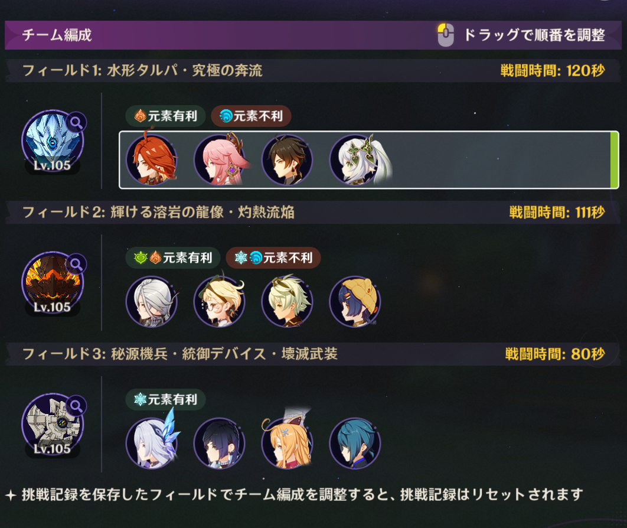Viewport: 627px width, 528px height.
Task: Select the character wearing a yellow beanie
Action: coord(355,301)
